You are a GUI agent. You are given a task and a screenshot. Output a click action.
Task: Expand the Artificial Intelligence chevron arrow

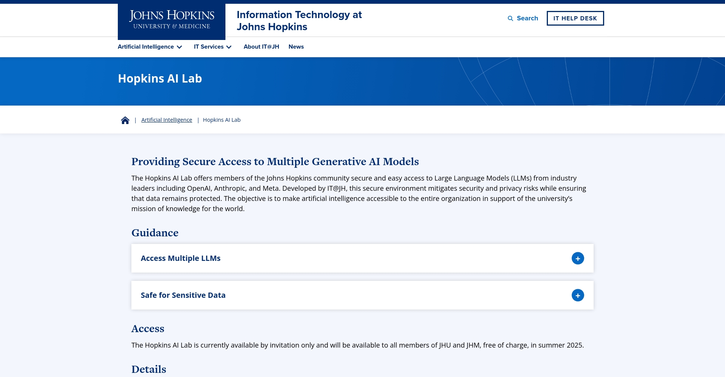pos(179,47)
